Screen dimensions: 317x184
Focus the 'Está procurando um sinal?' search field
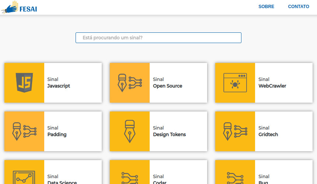coord(158,38)
